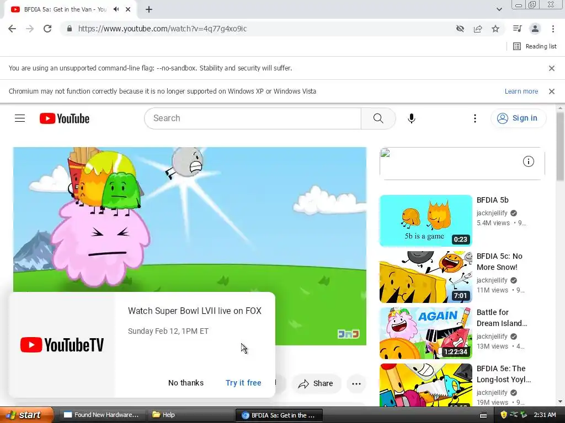Open the Reading list panel
This screenshot has height=423, width=565.
[x=535, y=46]
